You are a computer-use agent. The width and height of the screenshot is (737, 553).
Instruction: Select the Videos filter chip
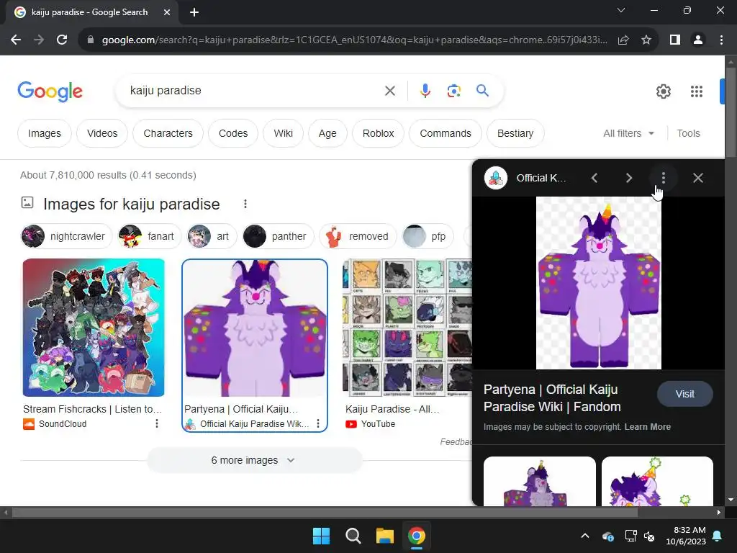[102, 133]
